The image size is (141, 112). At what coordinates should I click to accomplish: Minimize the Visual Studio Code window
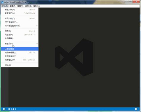[x=126, y=1]
